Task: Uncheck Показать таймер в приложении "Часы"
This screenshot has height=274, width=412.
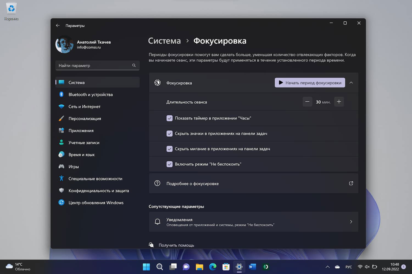Action: pos(169,118)
